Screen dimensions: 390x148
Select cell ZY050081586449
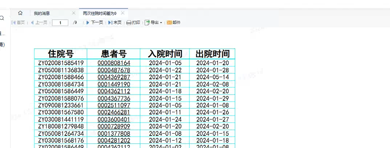point(61,91)
